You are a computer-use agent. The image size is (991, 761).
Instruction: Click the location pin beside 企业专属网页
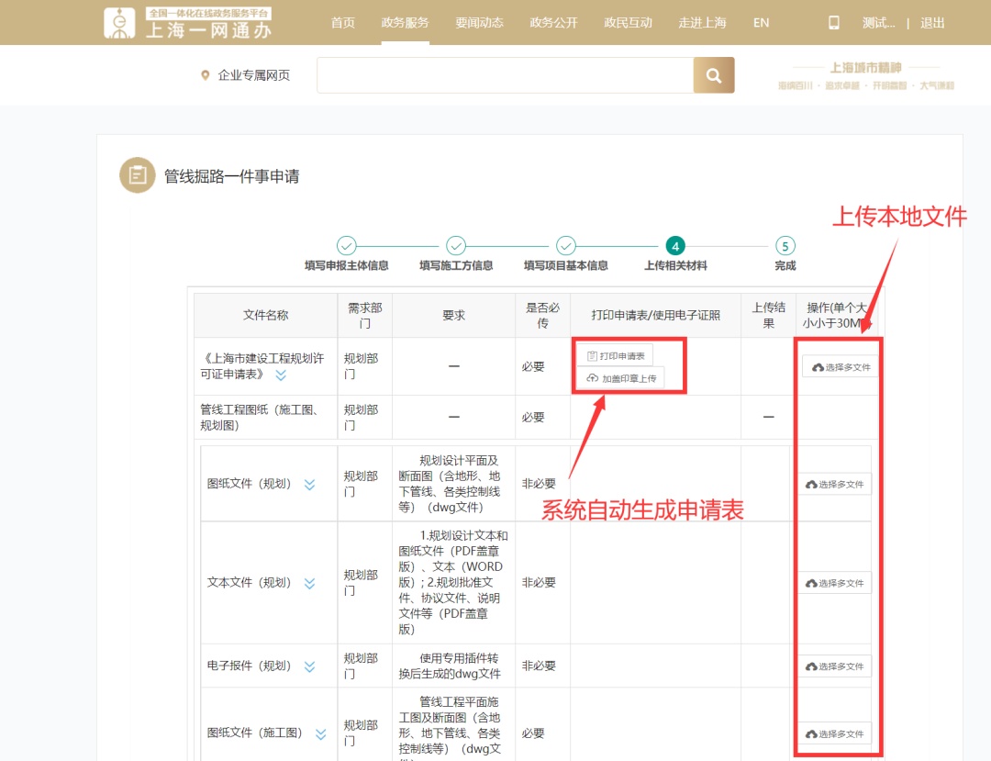[x=206, y=75]
